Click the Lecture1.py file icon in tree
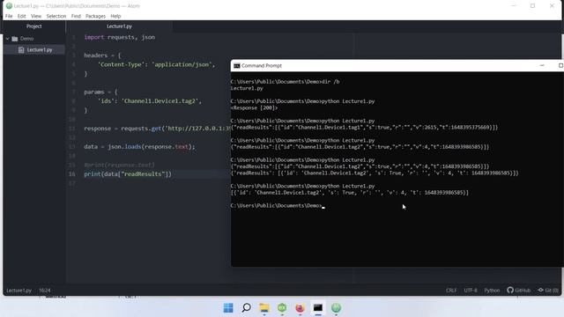The height and width of the screenshot is (317, 564). pyautogui.click(x=21, y=49)
